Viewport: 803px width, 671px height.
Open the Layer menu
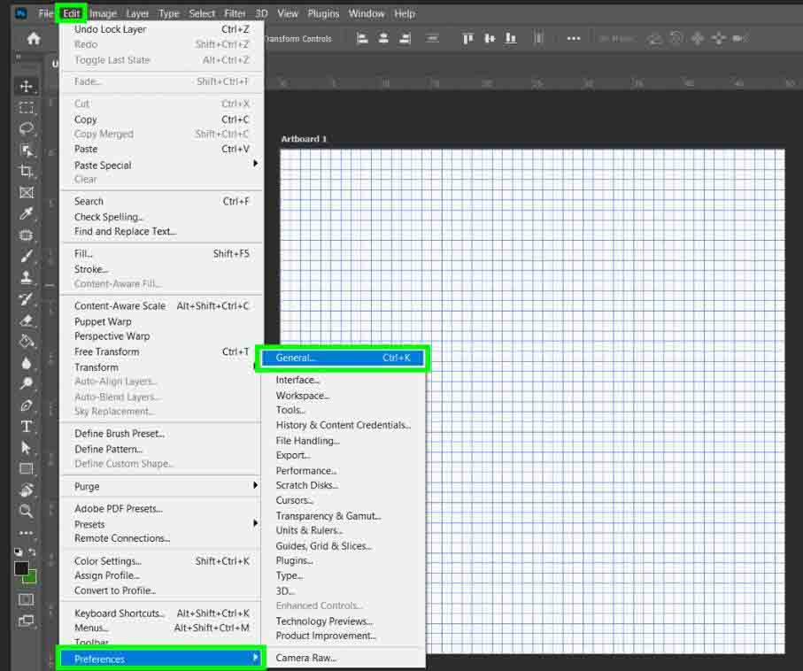pos(137,13)
